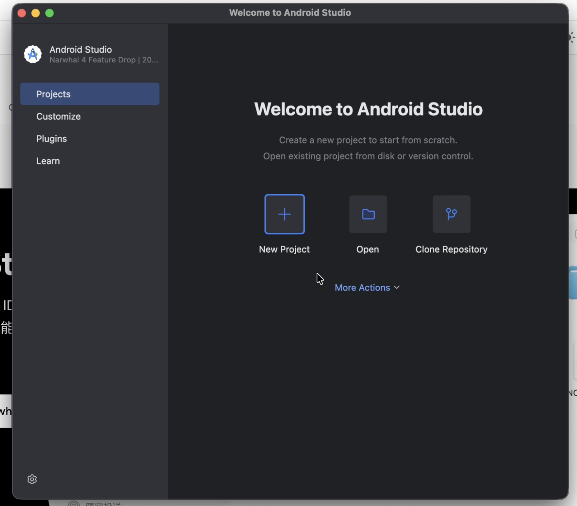Click the Android Studio logo icon
Screen dimensions: 577x506
33,54
